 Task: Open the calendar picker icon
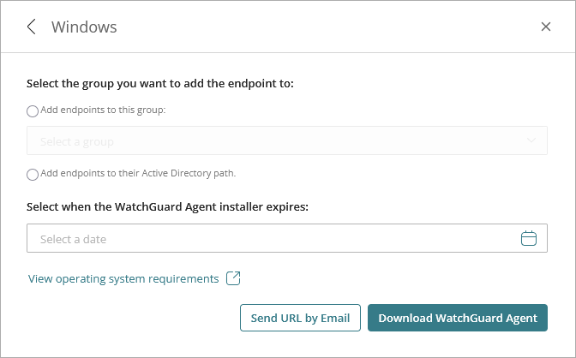pyautogui.click(x=529, y=238)
